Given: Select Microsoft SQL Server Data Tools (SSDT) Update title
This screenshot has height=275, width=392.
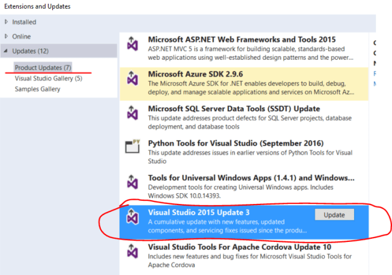Looking at the screenshot, I should 234,109.
